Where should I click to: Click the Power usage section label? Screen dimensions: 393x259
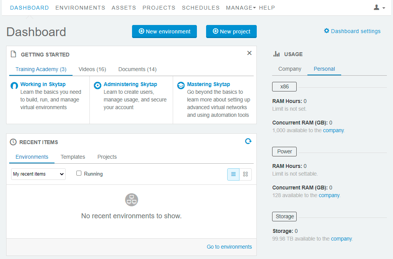tap(284, 151)
